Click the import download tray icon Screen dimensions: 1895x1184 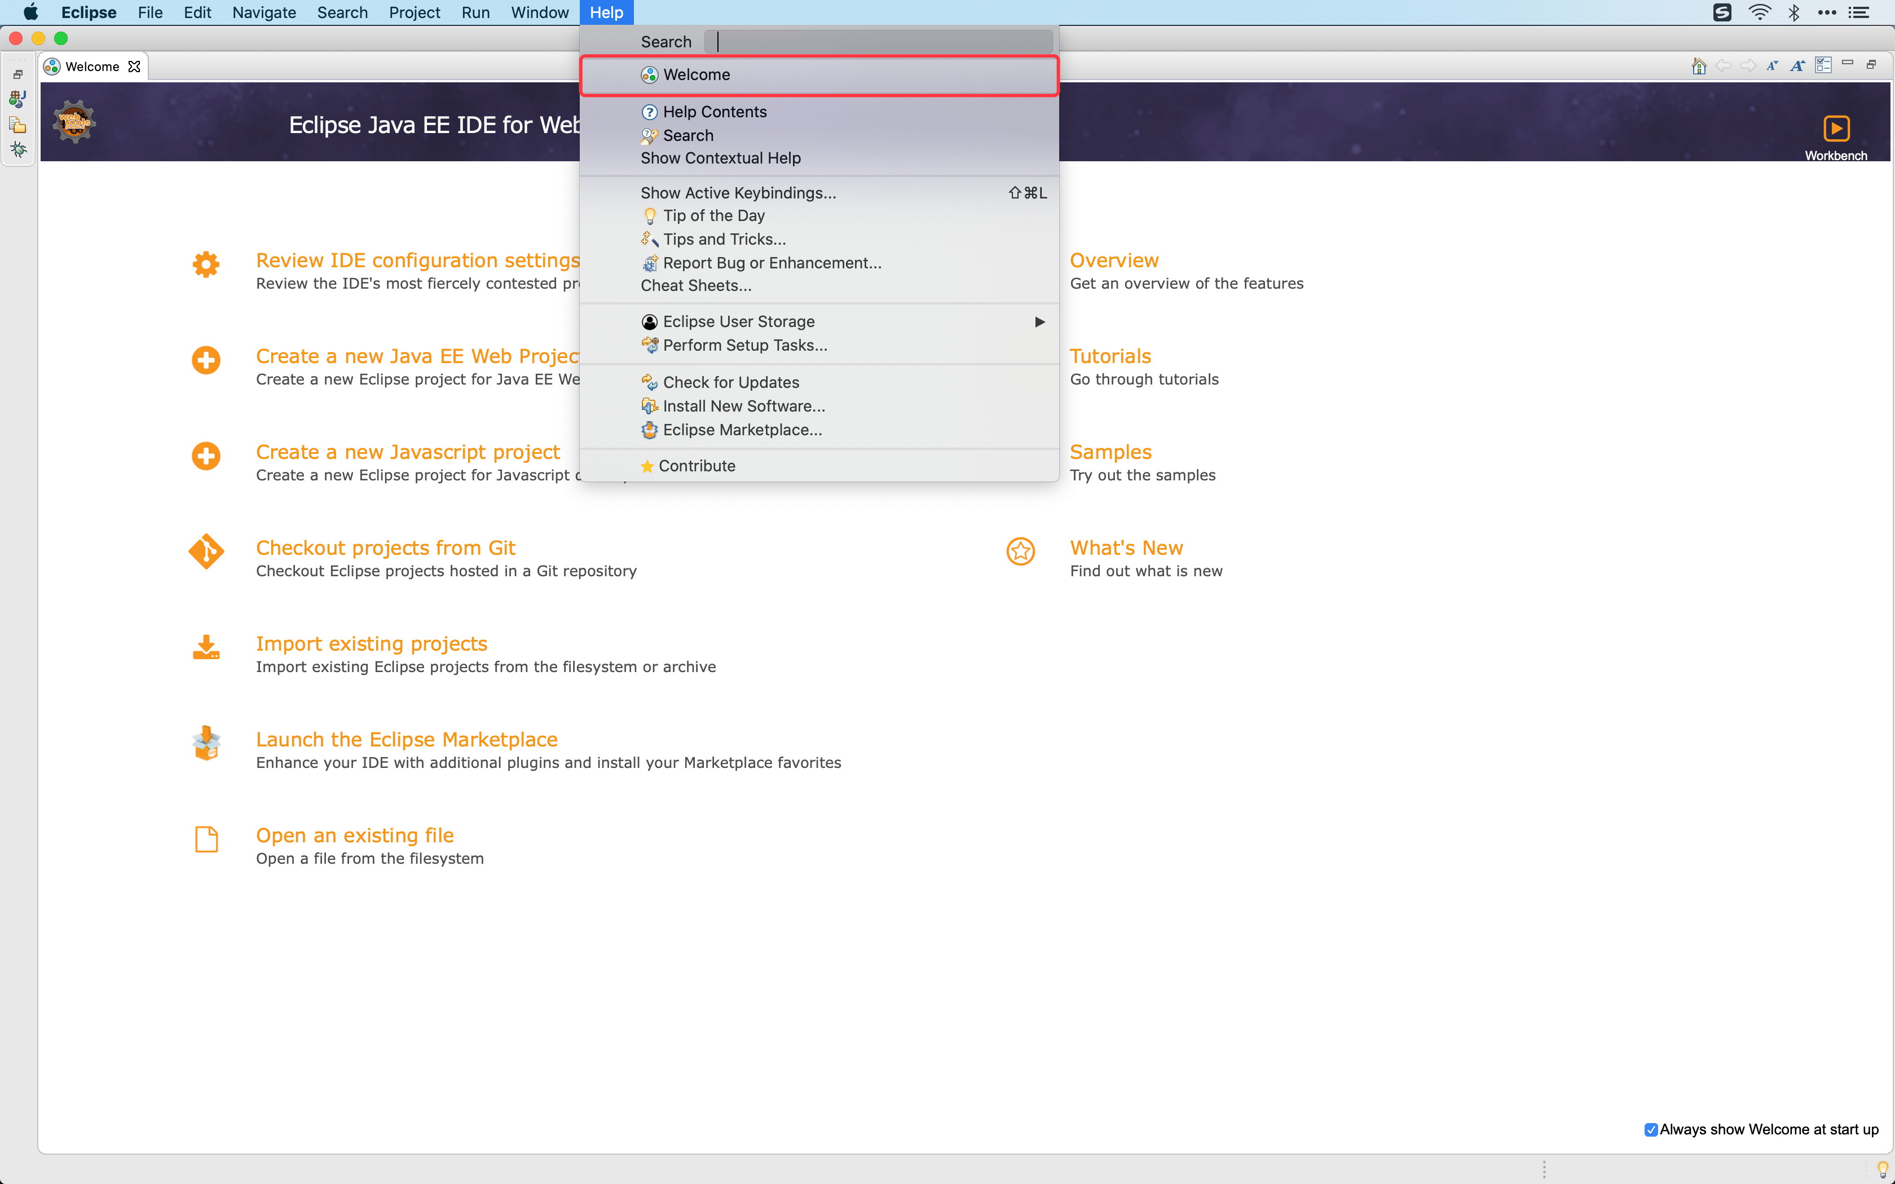(206, 648)
